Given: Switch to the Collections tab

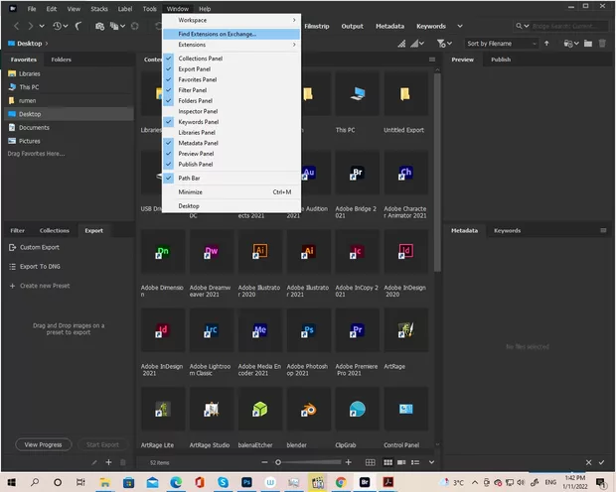Looking at the screenshot, I should (x=55, y=230).
